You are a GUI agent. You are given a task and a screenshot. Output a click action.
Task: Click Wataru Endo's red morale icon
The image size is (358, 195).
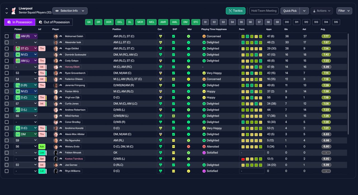pyautogui.click(x=189, y=147)
